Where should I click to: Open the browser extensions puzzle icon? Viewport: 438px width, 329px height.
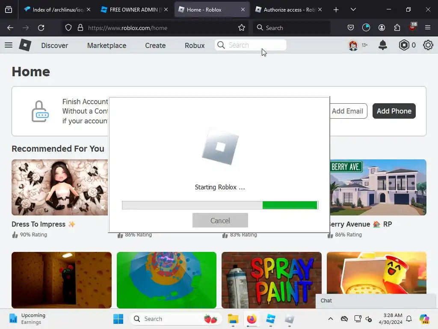[397, 28]
